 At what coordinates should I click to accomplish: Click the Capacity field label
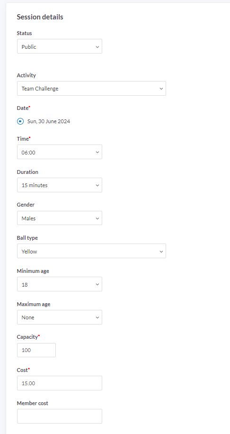[27, 337]
